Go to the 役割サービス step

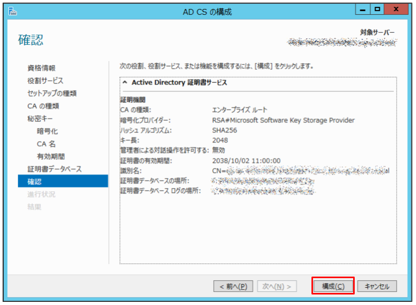tap(45, 81)
